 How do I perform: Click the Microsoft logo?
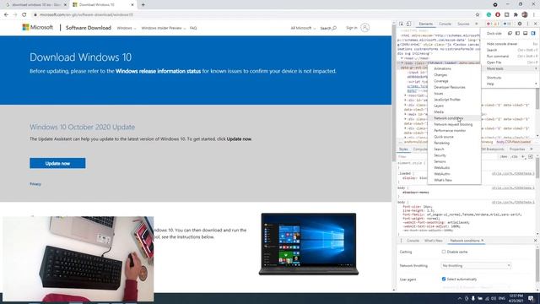coord(37,27)
